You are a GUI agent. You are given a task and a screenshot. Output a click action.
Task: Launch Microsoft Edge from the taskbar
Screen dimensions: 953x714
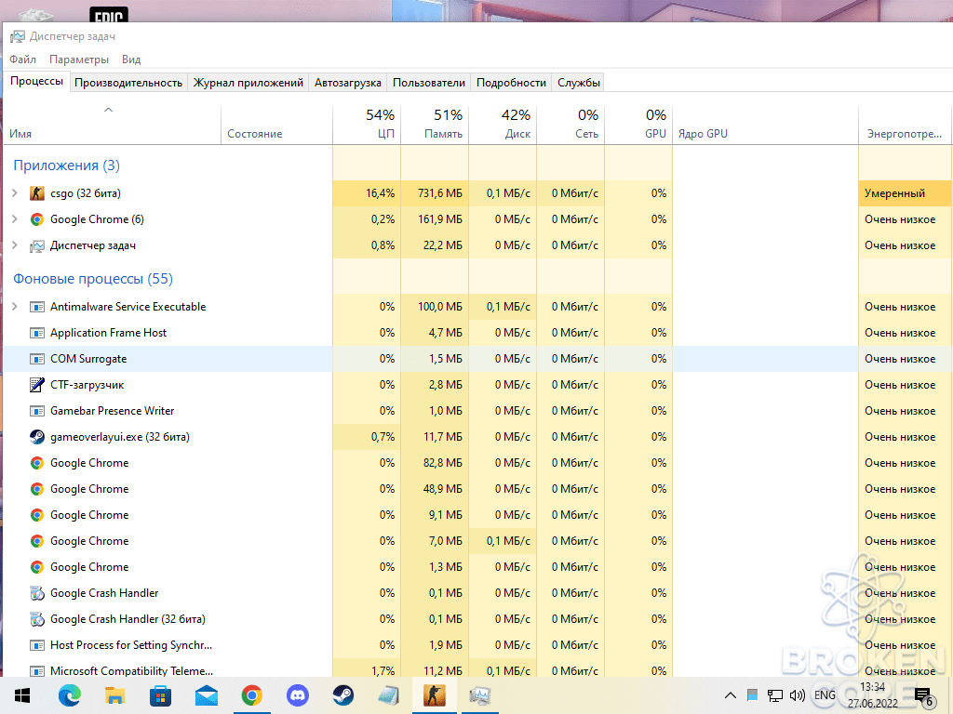(69, 695)
